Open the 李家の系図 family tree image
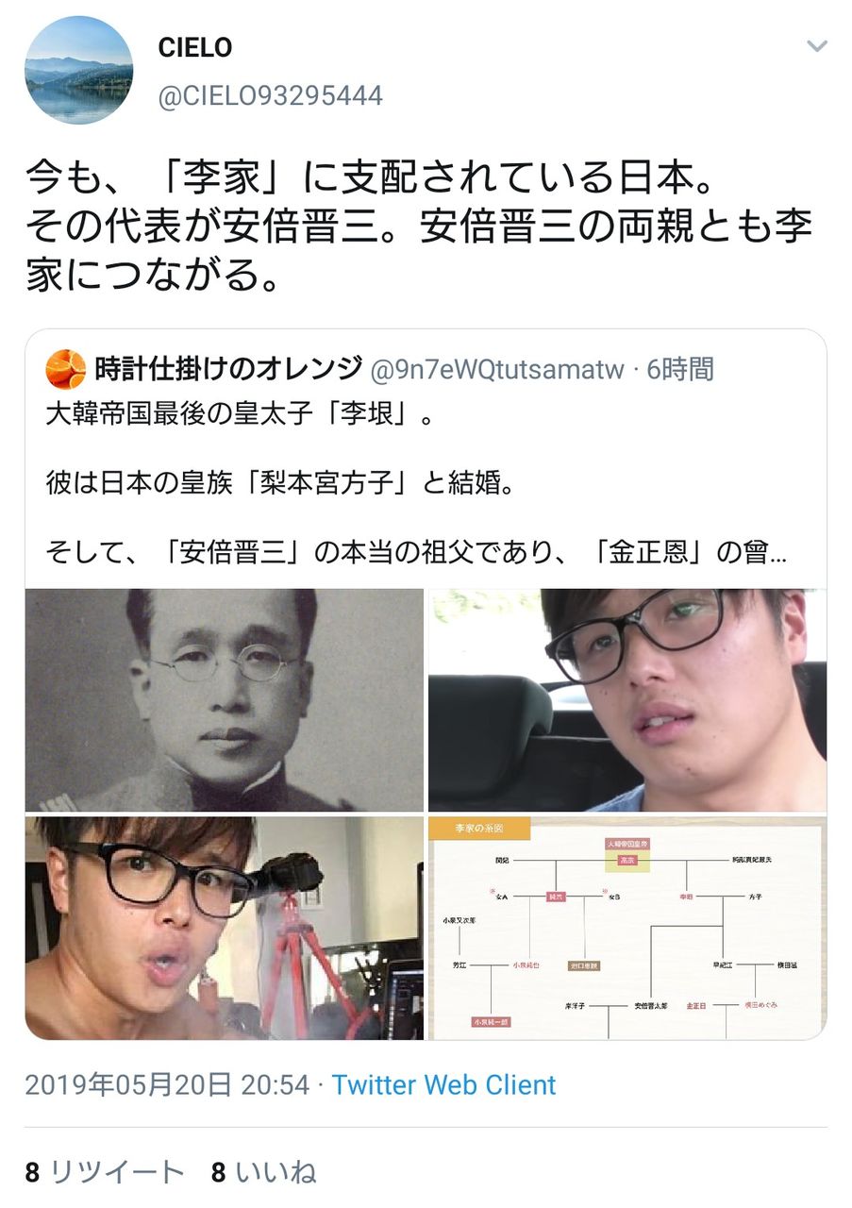This screenshot has width=852, height=1208. coord(627,928)
